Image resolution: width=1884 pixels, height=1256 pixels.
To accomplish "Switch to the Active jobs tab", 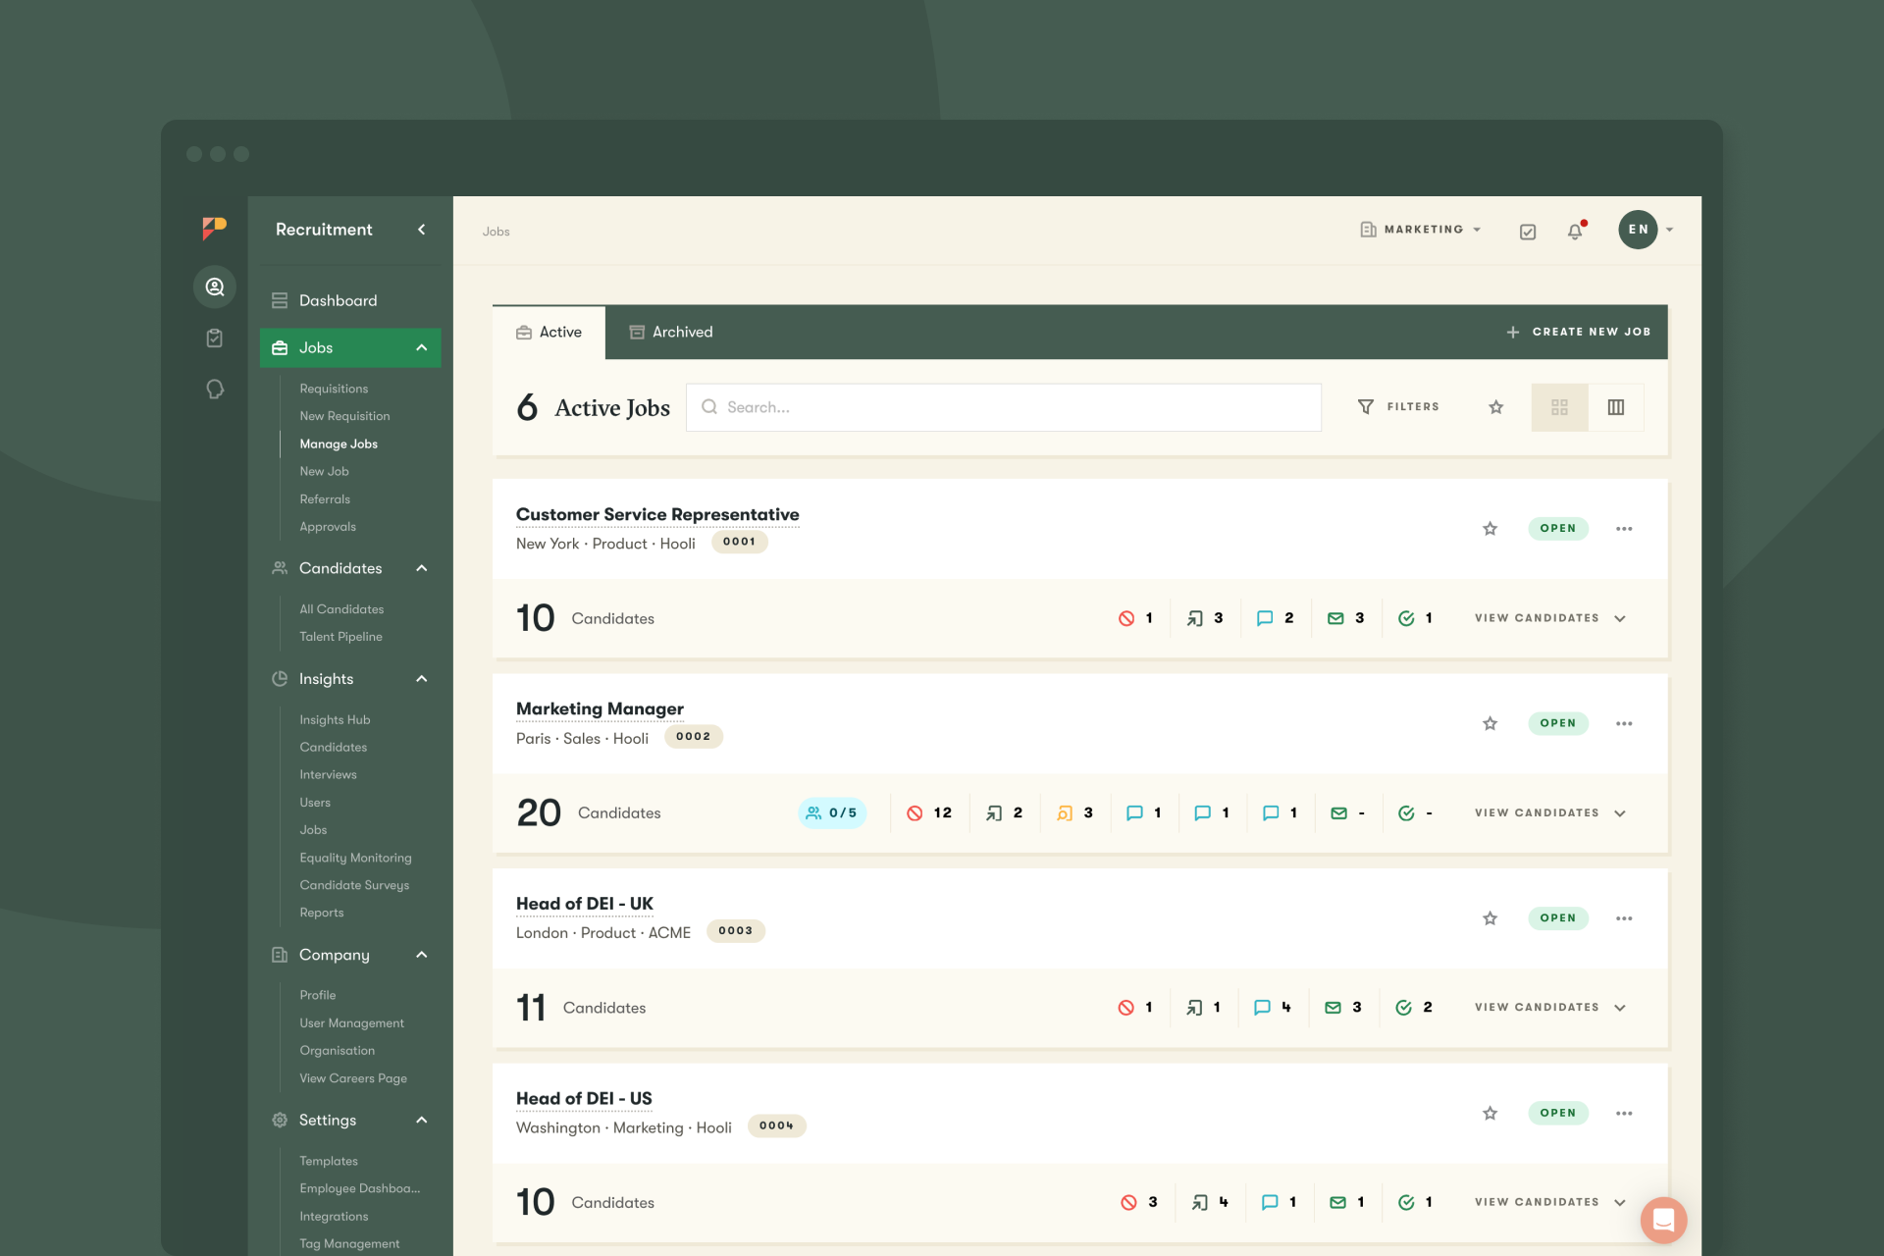I will tap(549, 333).
